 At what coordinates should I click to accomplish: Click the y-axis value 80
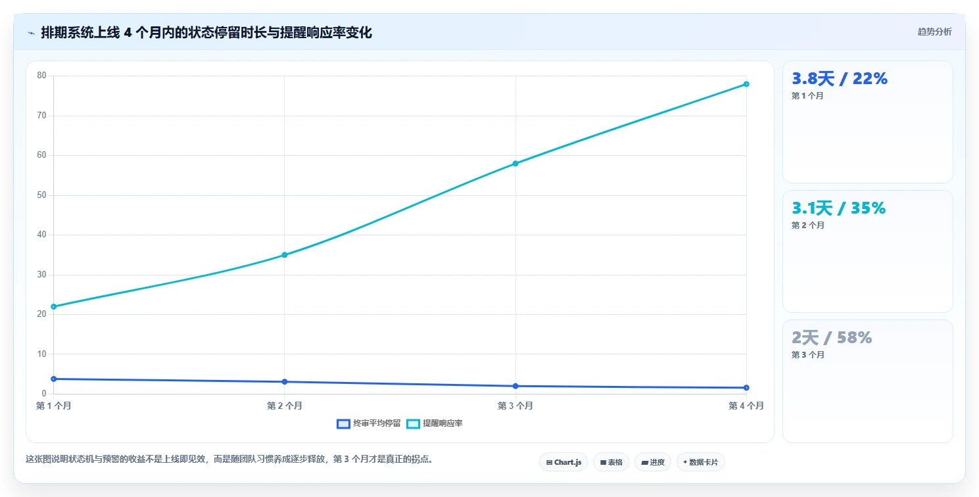[41, 76]
